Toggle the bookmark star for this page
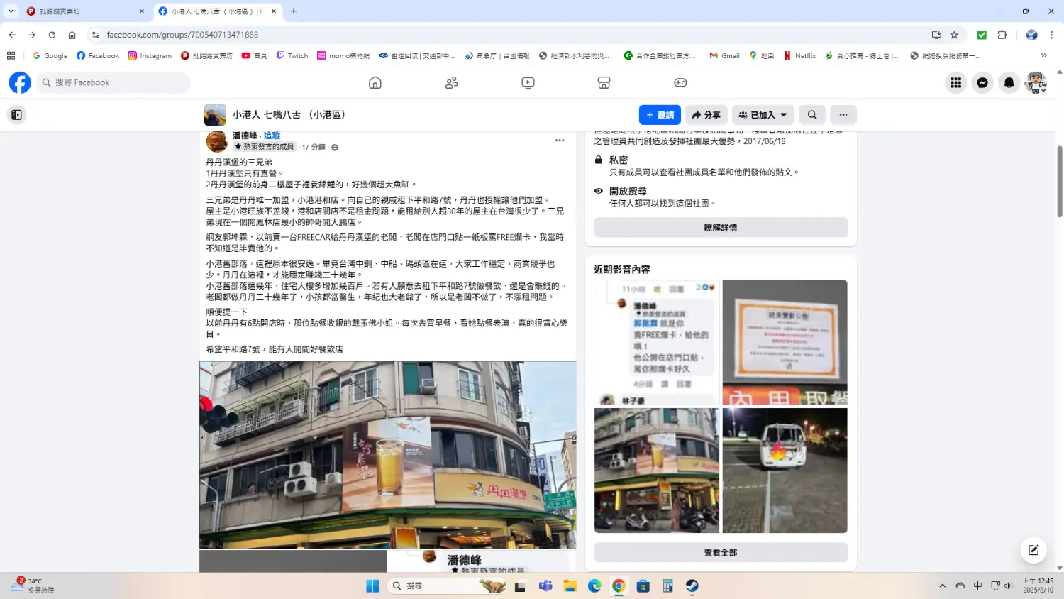1064x599 pixels. (954, 34)
